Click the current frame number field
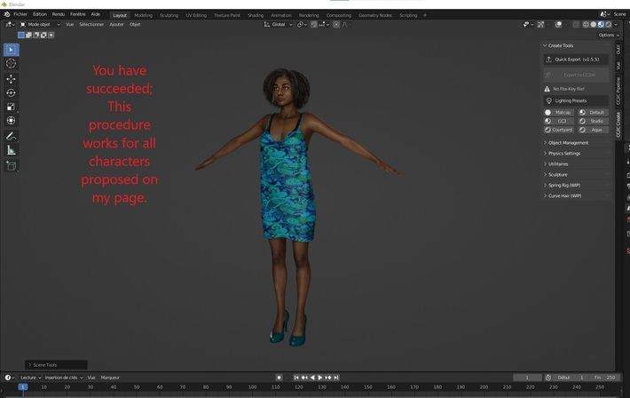The image size is (630, 398). coord(527,378)
